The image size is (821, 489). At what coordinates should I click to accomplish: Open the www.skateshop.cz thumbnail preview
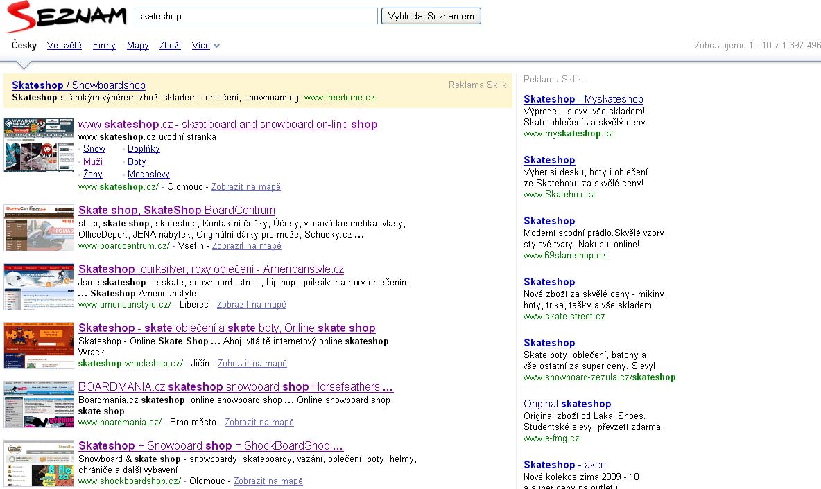pyautogui.click(x=39, y=145)
